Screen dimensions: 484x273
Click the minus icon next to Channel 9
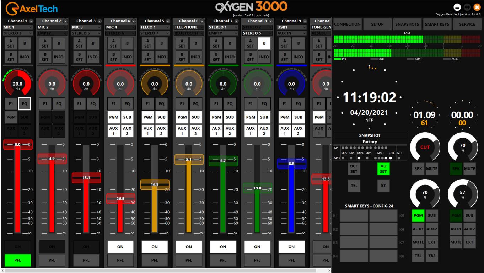tap(305, 21)
